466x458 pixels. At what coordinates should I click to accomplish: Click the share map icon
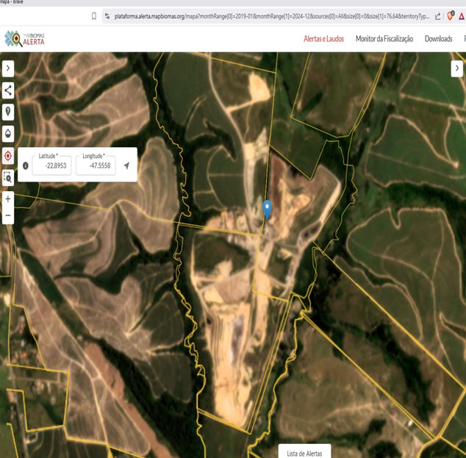8,90
